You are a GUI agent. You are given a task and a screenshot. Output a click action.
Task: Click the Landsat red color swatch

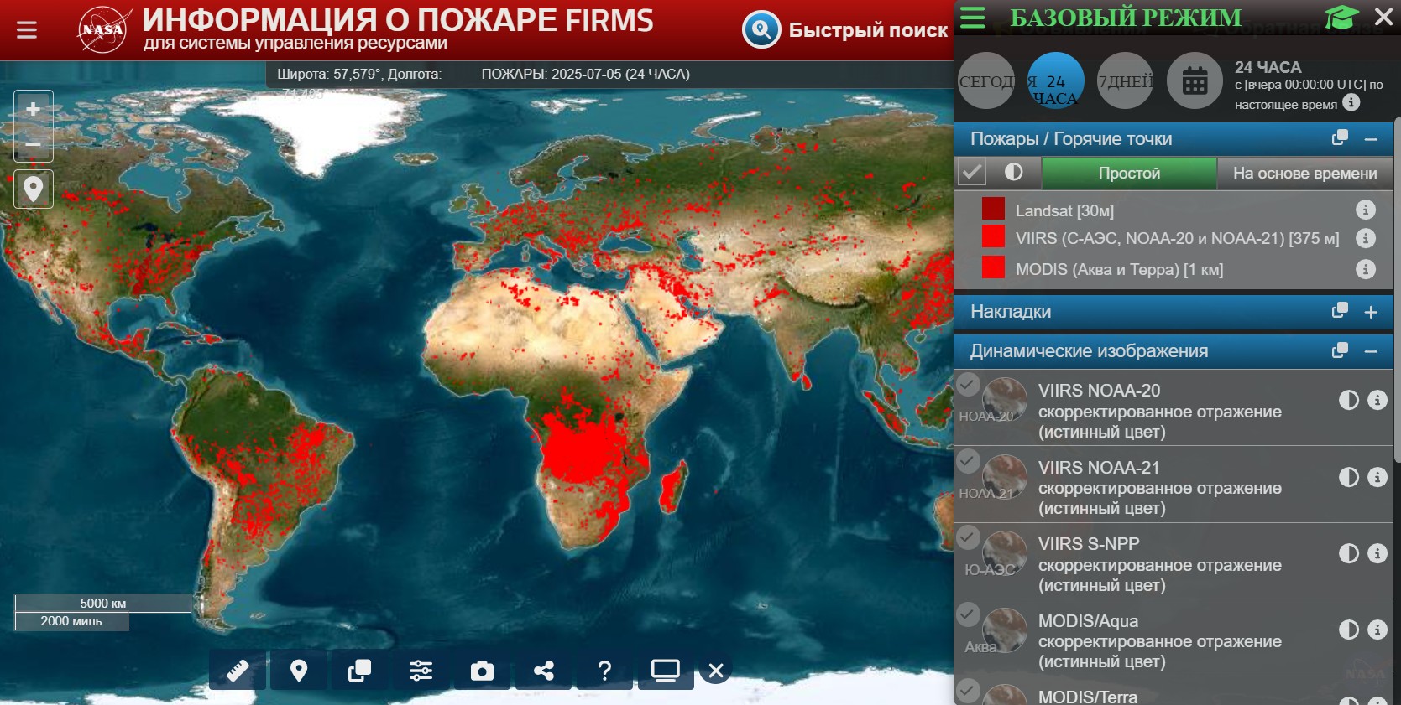pyautogui.click(x=993, y=208)
